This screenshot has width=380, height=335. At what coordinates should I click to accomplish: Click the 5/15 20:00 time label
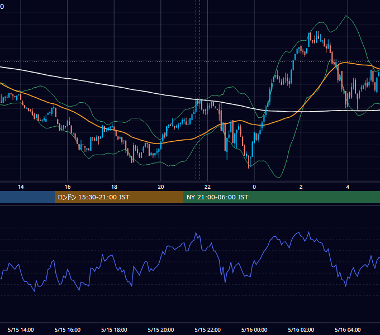click(x=161, y=329)
